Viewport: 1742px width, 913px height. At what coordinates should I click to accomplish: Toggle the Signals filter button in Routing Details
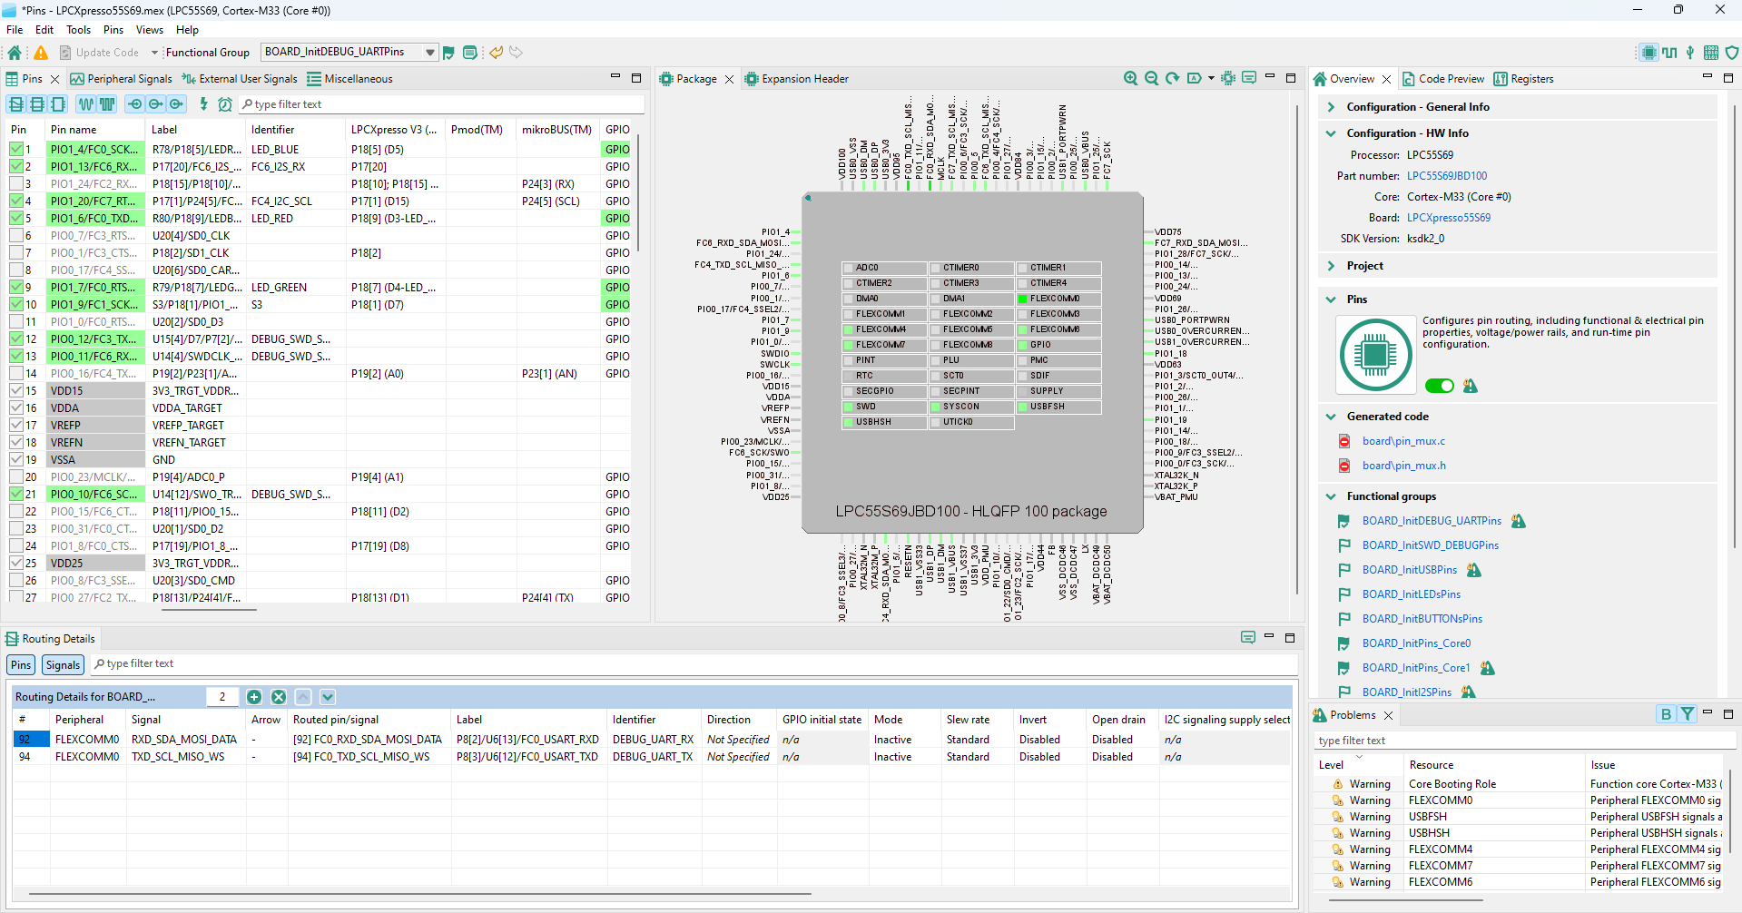point(63,665)
